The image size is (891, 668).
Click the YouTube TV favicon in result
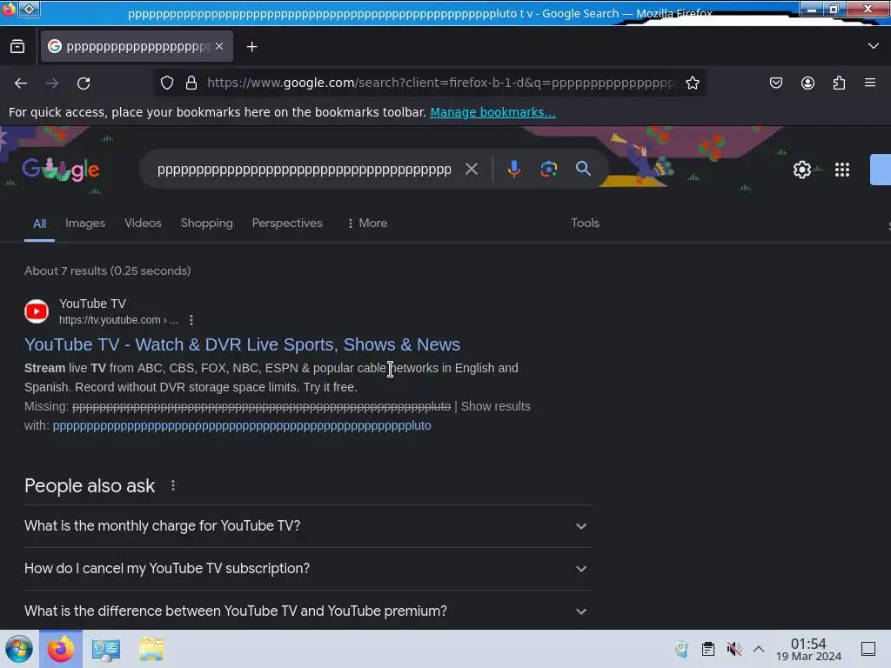pyautogui.click(x=37, y=311)
